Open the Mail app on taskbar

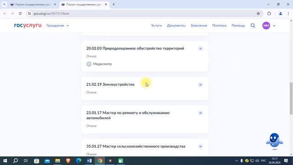click(47, 161)
